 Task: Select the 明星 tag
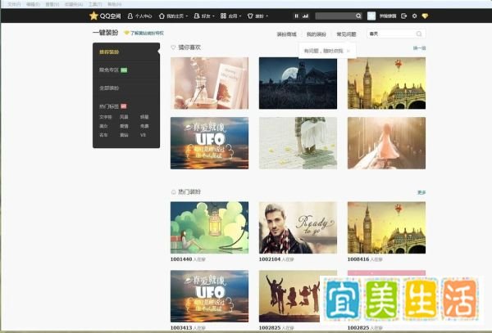144,117
